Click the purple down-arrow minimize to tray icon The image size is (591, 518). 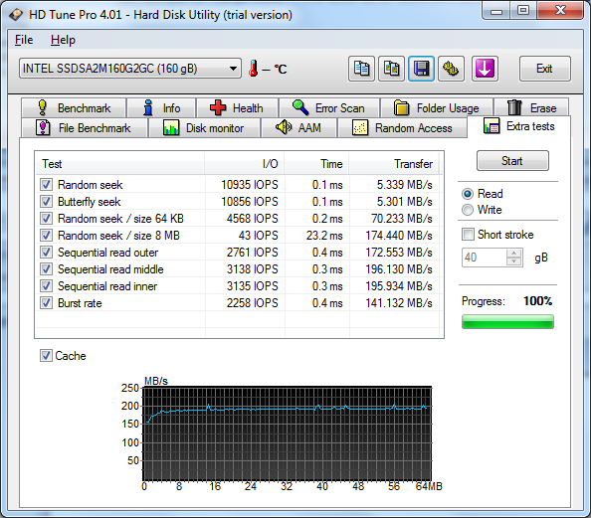[485, 69]
